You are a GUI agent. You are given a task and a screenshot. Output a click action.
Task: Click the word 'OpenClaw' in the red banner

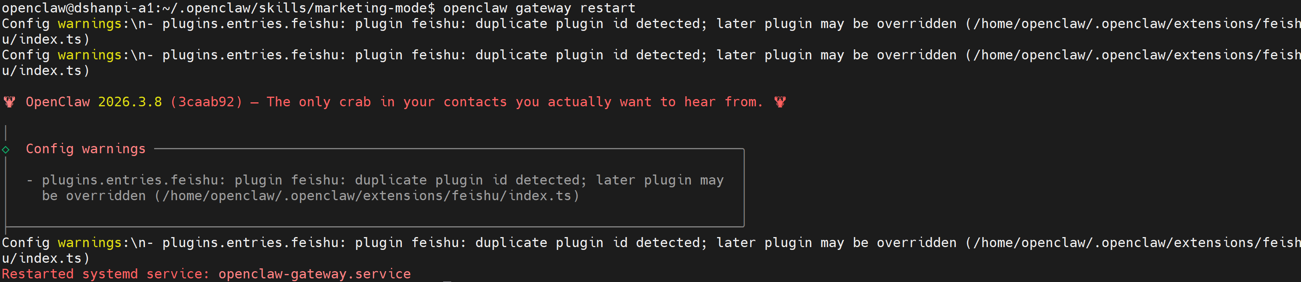(57, 102)
